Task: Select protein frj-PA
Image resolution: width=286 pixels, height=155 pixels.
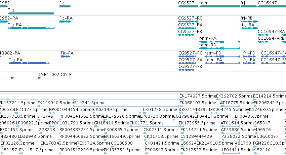Action: (x=249, y=63)
